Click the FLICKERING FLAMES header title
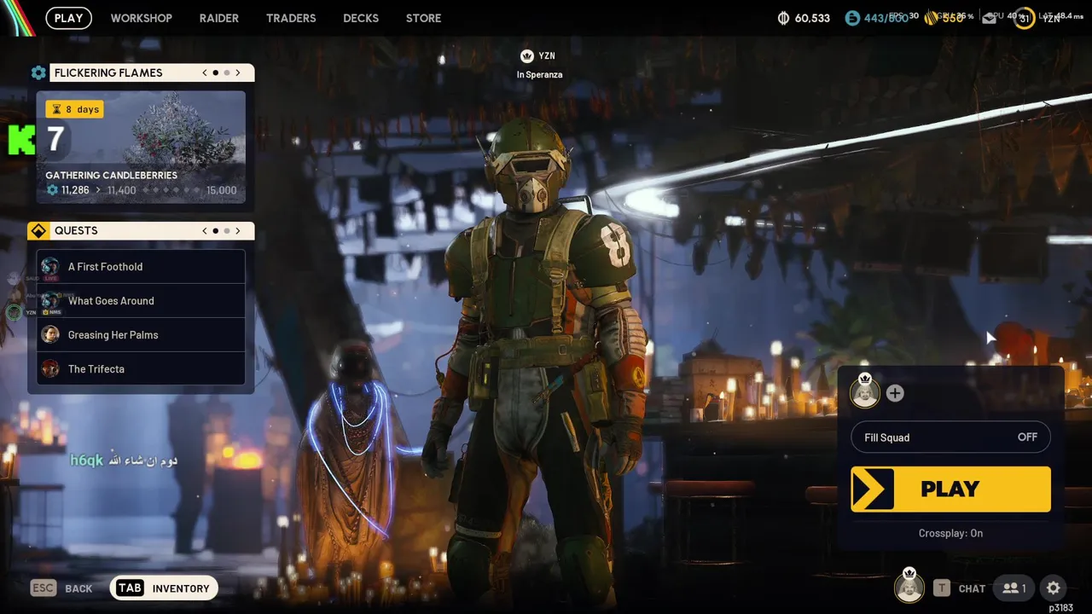This screenshot has height=614, width=1092. 108,72
